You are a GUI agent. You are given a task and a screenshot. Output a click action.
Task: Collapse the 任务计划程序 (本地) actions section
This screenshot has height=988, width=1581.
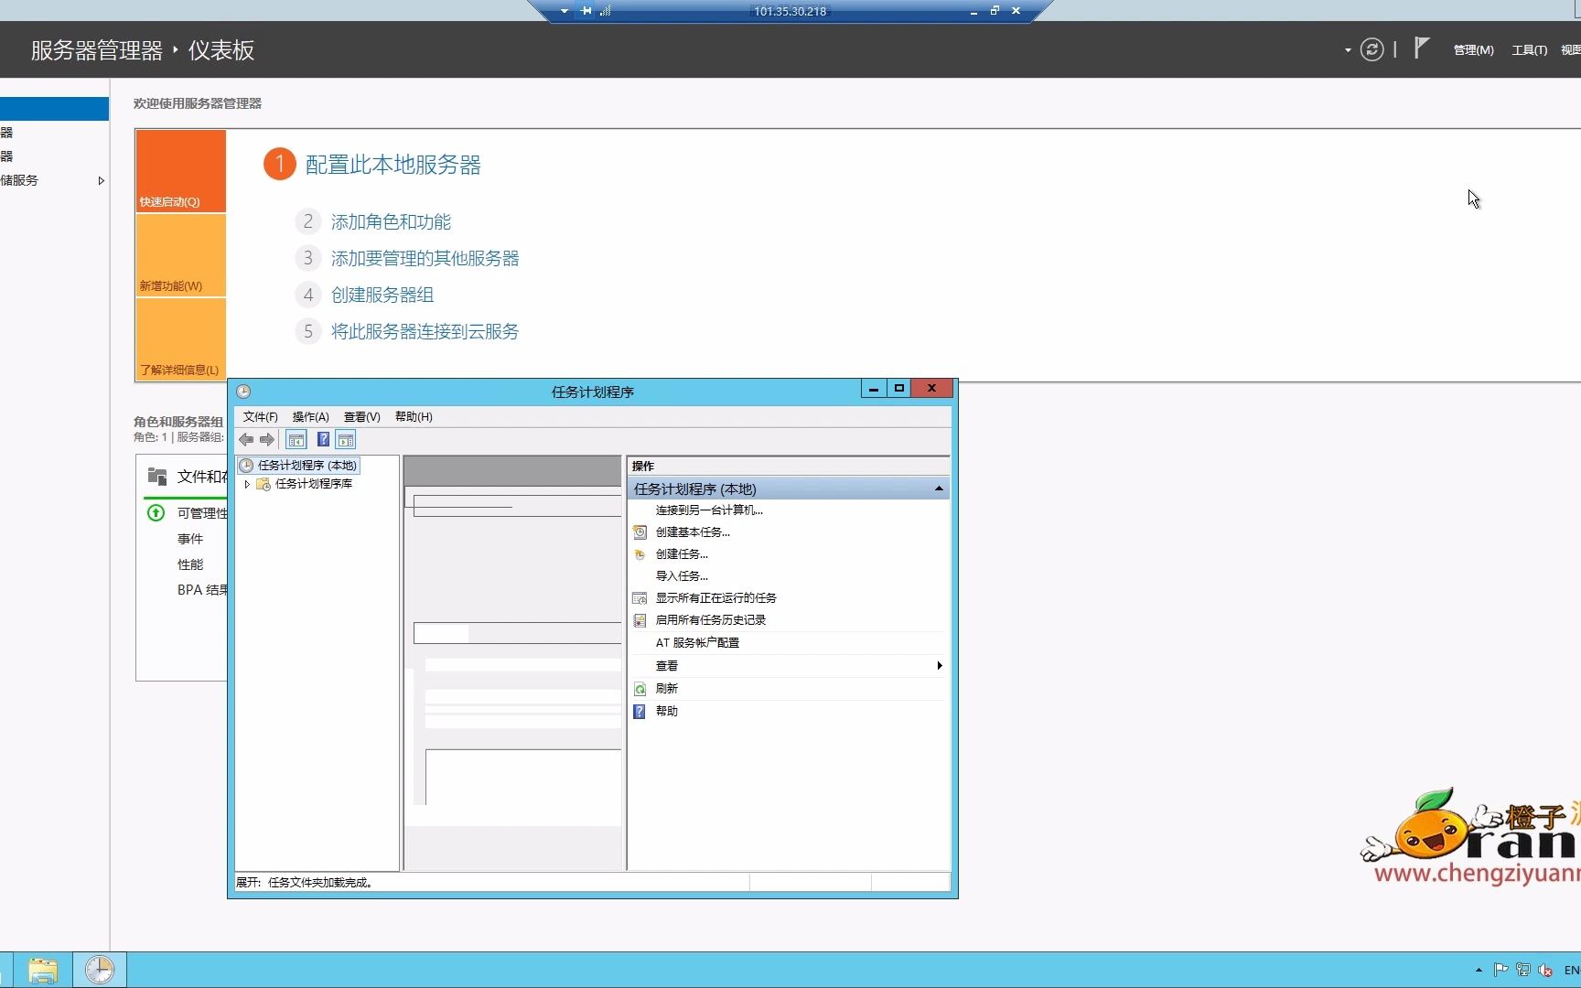pos(939,489)
